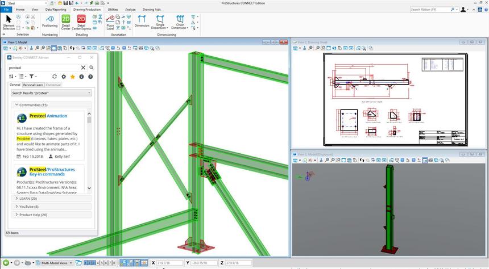Select the Dimension tool

pyautogui.click(x=142, y=21)
